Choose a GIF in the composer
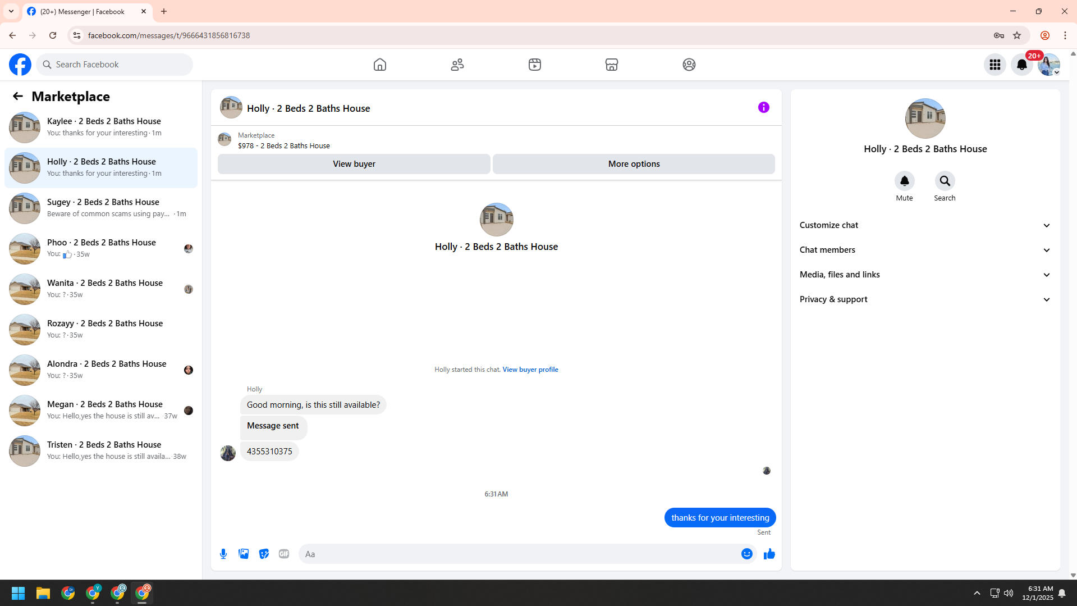The width and height of the screenshot is (1077, 606). coord(284,554)
